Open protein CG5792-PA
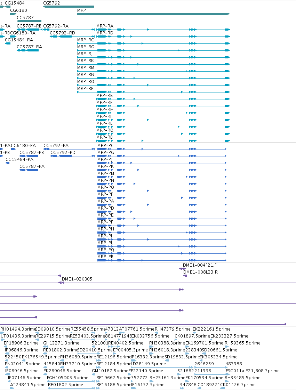 tap(56, 146)
